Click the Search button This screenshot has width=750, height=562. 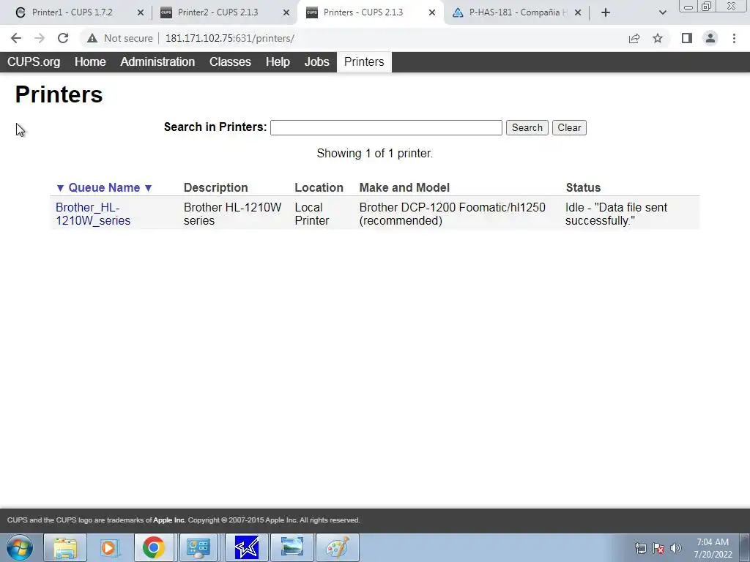[x=527, y=127]
